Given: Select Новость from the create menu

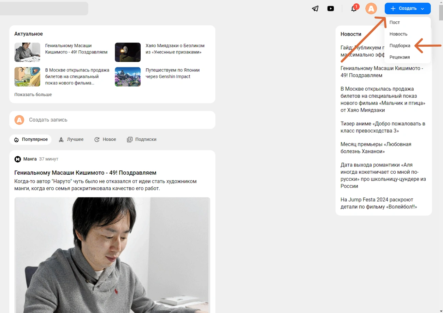Looking at the screenshot, I should (398, 34).
